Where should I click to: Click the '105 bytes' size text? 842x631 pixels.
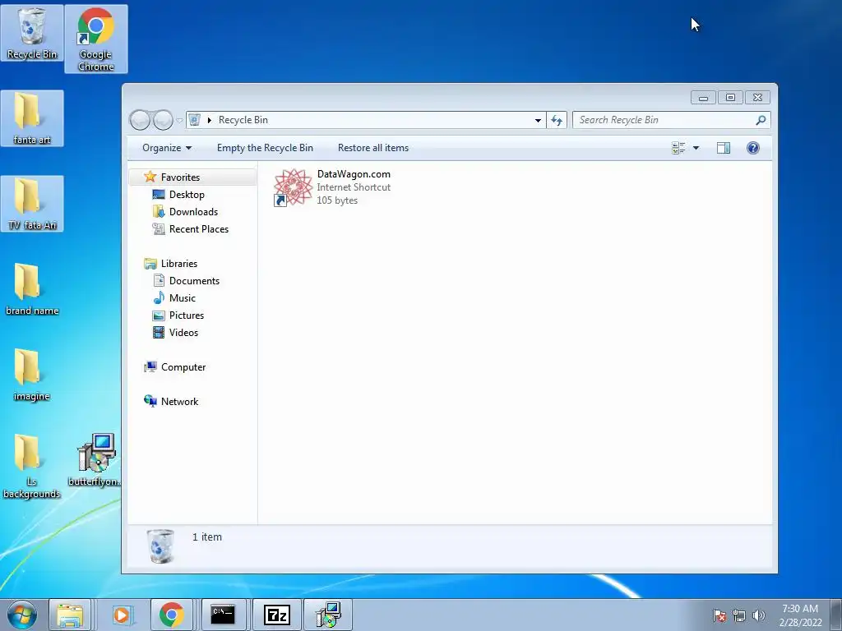(x=336, y=200)
